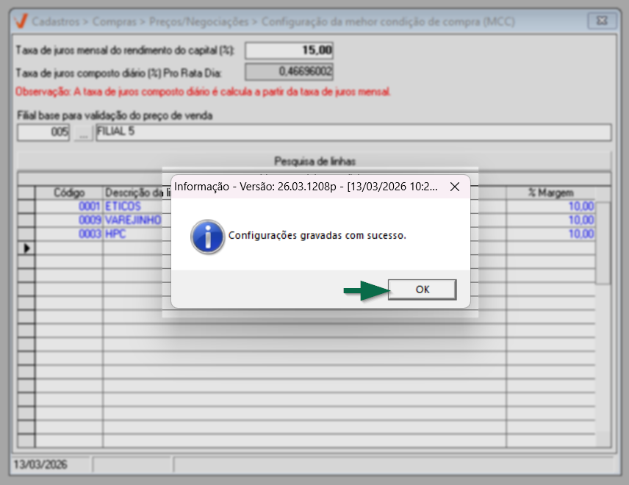
Task: Click the monthly interest rate field 15,00
Action: point(289,51)
